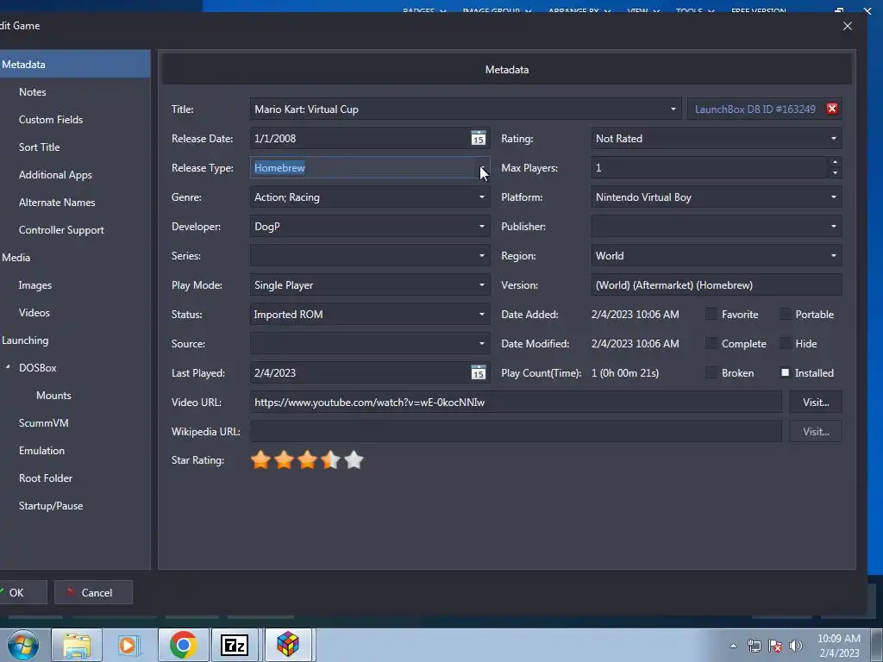Open File Explorer from taskbar
883x662 pixels.
click(x=77, y=645)
